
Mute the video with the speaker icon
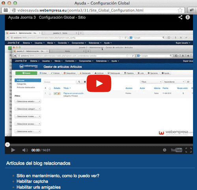pyautogui.click(x=25, y=150)
